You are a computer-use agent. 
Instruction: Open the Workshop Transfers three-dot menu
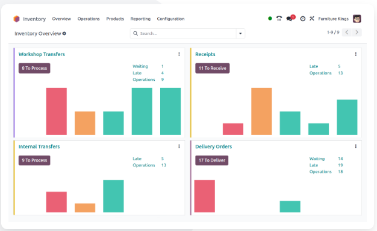[179, 54]
